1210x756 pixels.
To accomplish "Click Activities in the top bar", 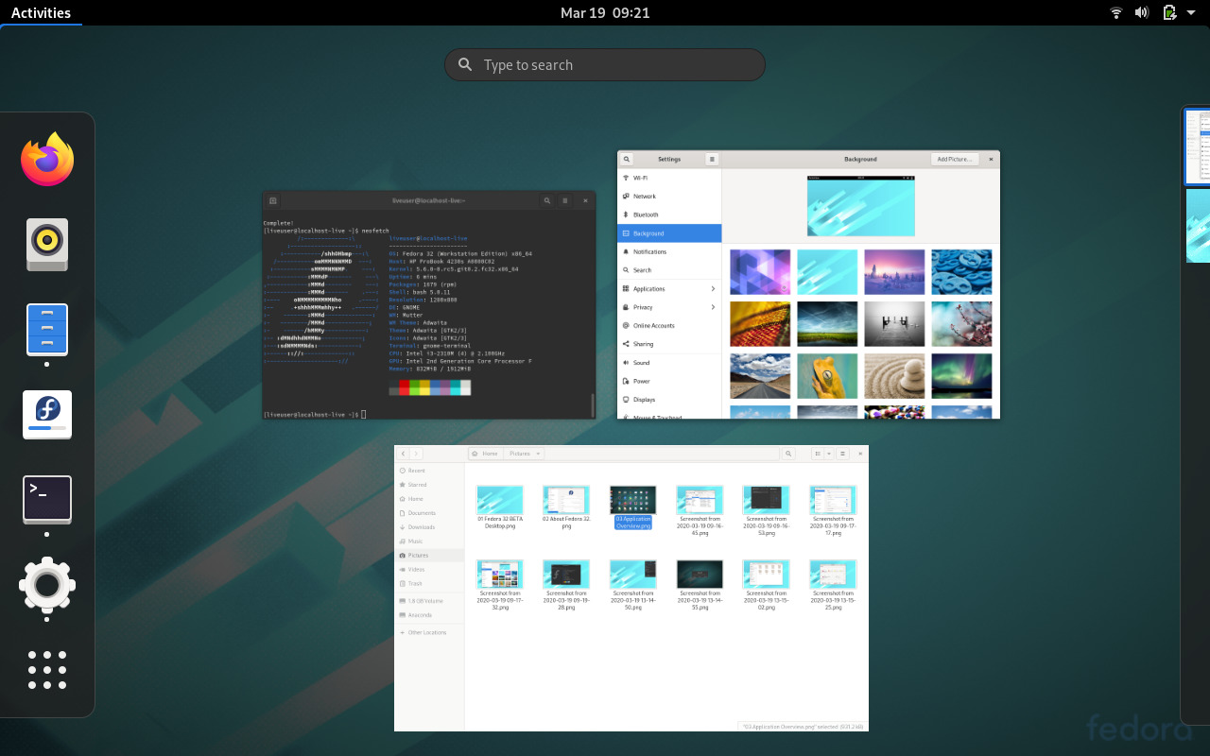I will point(39,12).
